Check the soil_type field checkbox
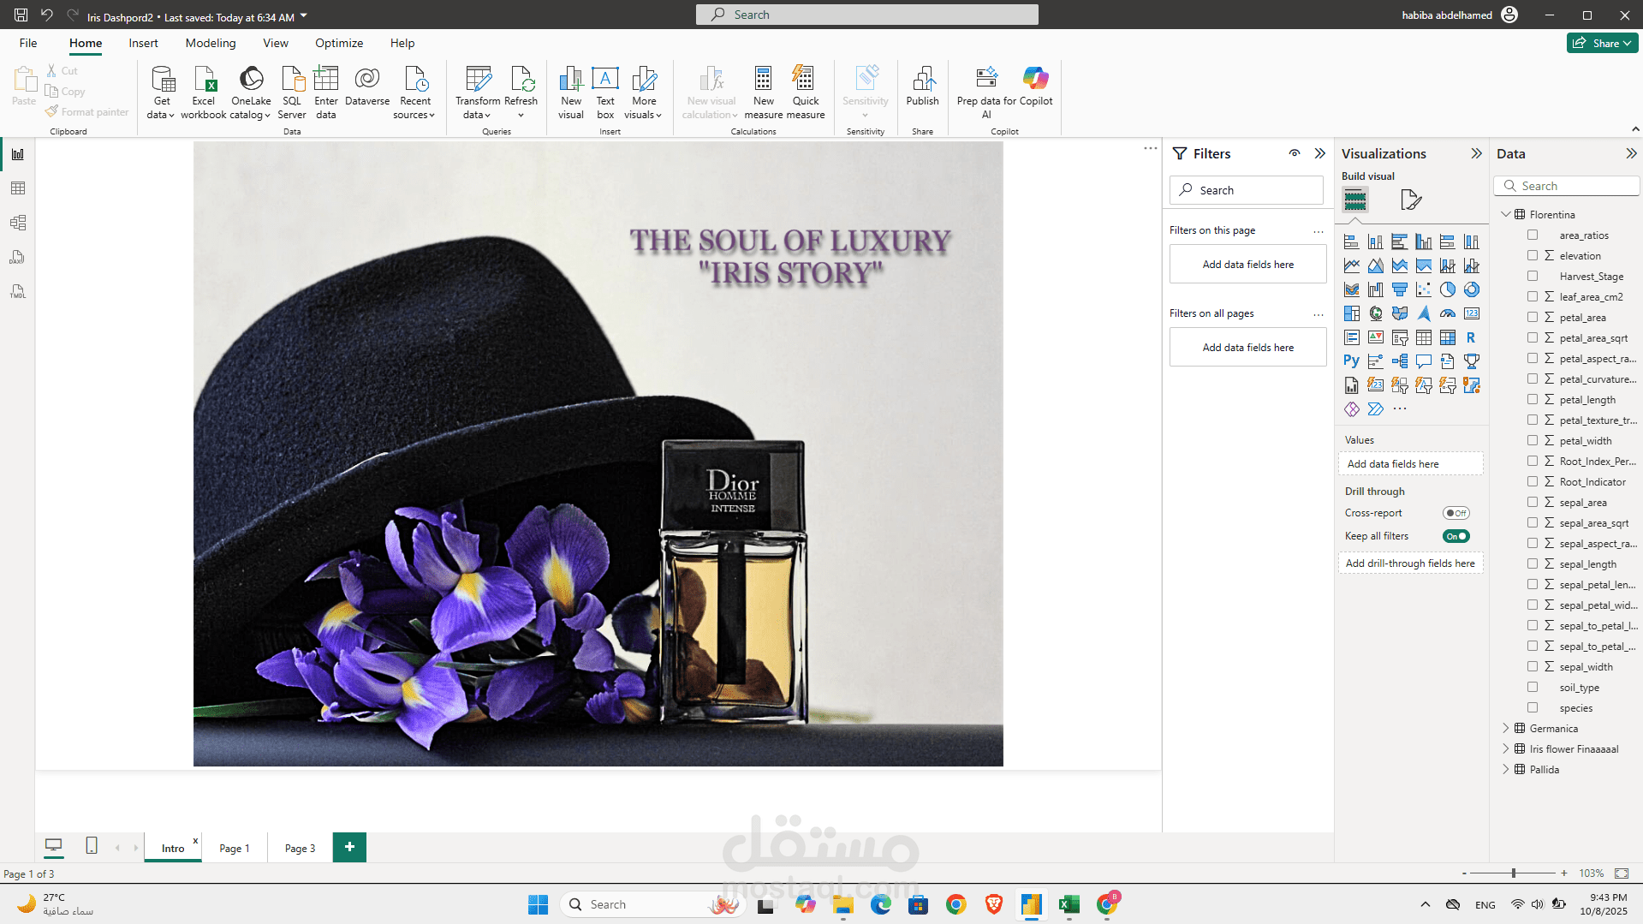 [1533, 687]
